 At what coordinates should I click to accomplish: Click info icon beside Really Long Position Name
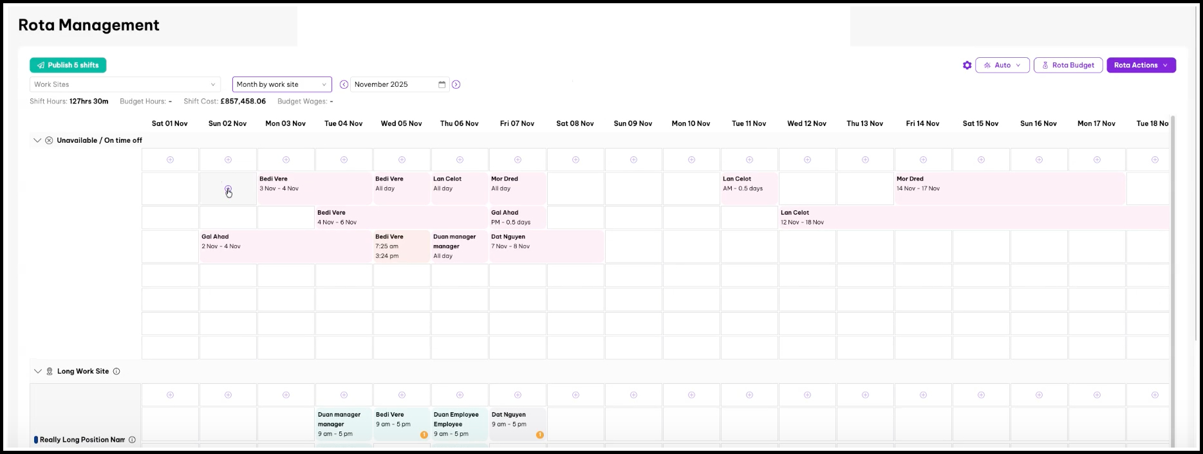[132, 440]
